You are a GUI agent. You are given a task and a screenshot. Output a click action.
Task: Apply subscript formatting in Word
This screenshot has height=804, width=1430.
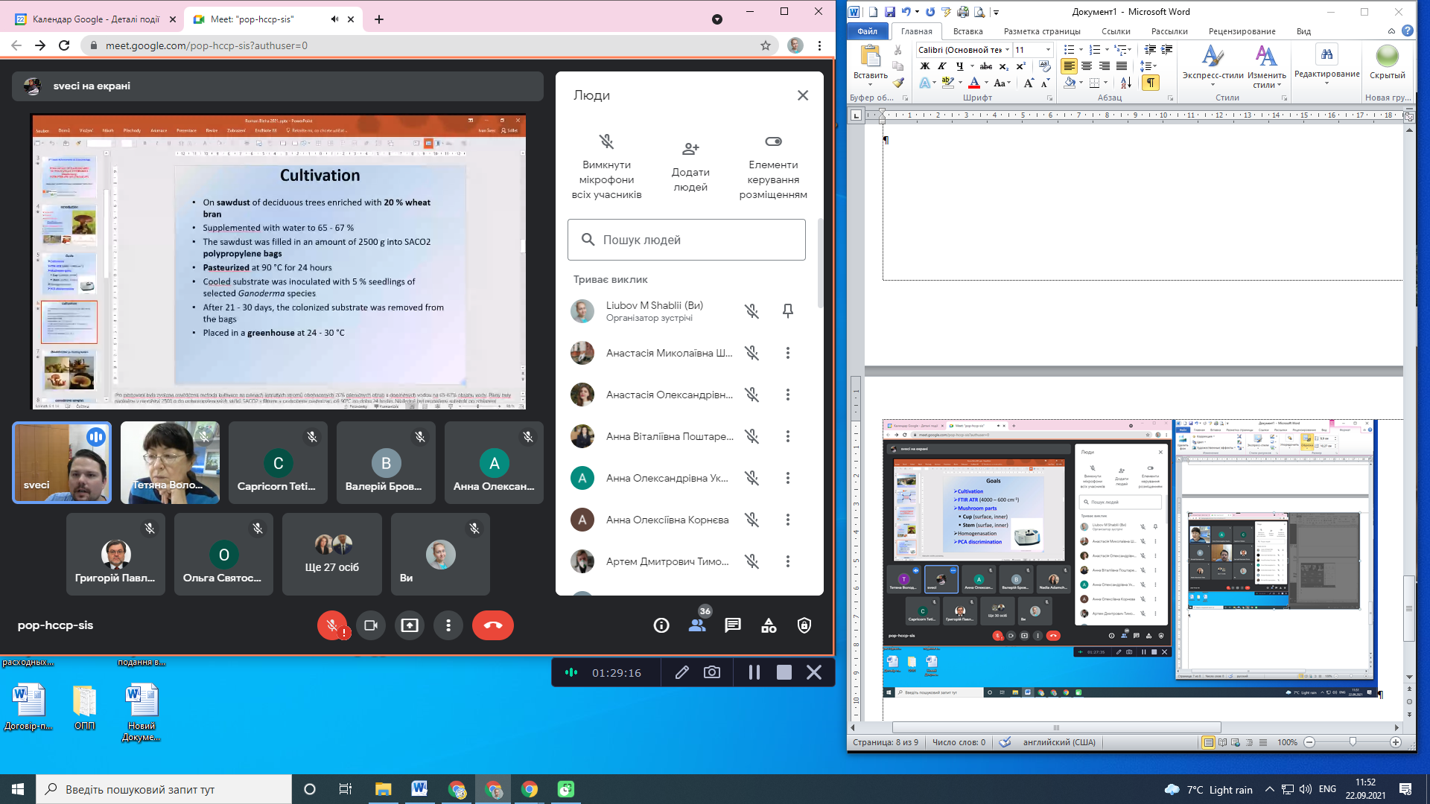point(1004,66)
